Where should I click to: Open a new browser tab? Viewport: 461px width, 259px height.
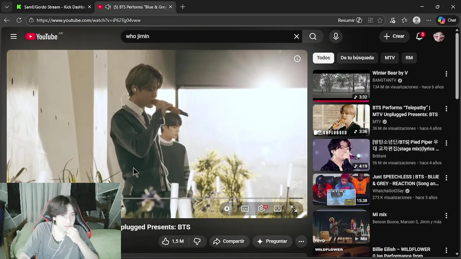(183, 7)
